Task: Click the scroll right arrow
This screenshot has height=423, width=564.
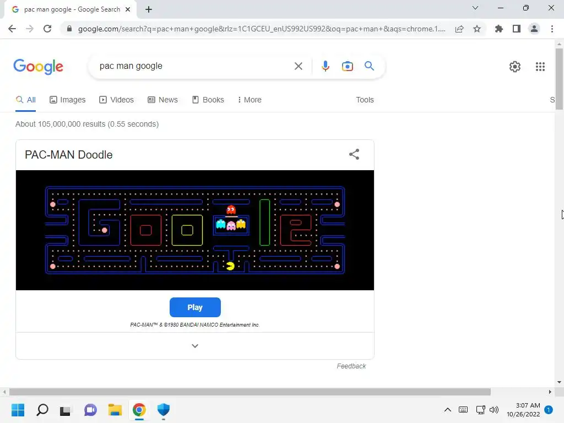Action: 550,392
